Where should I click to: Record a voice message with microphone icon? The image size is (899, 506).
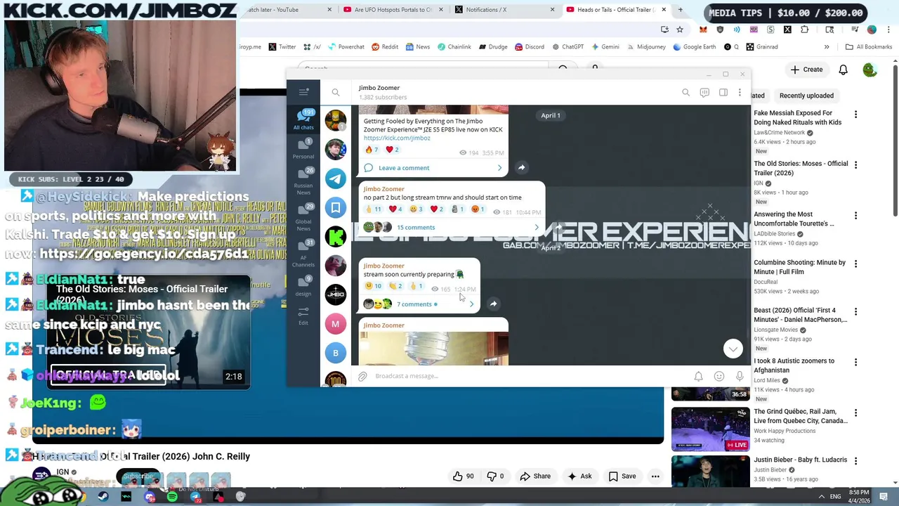[740, 377]
